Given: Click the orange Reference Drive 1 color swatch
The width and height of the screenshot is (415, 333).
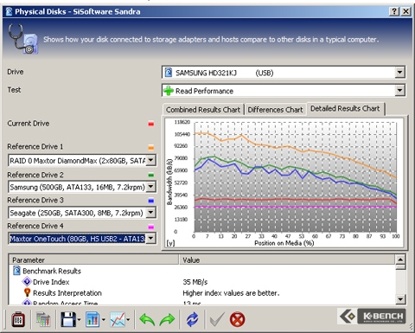Looking at the screenshot, I should [x=151, y=148].
